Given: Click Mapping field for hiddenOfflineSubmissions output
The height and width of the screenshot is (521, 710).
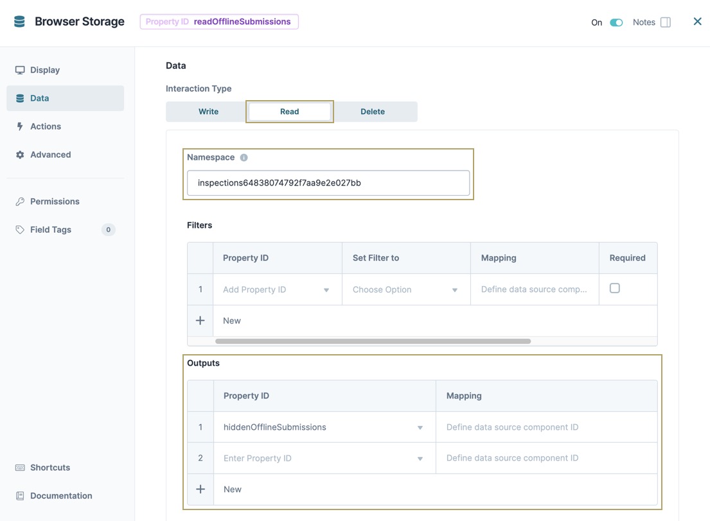Looking at the screenshot, I should [x=547, y=427].
